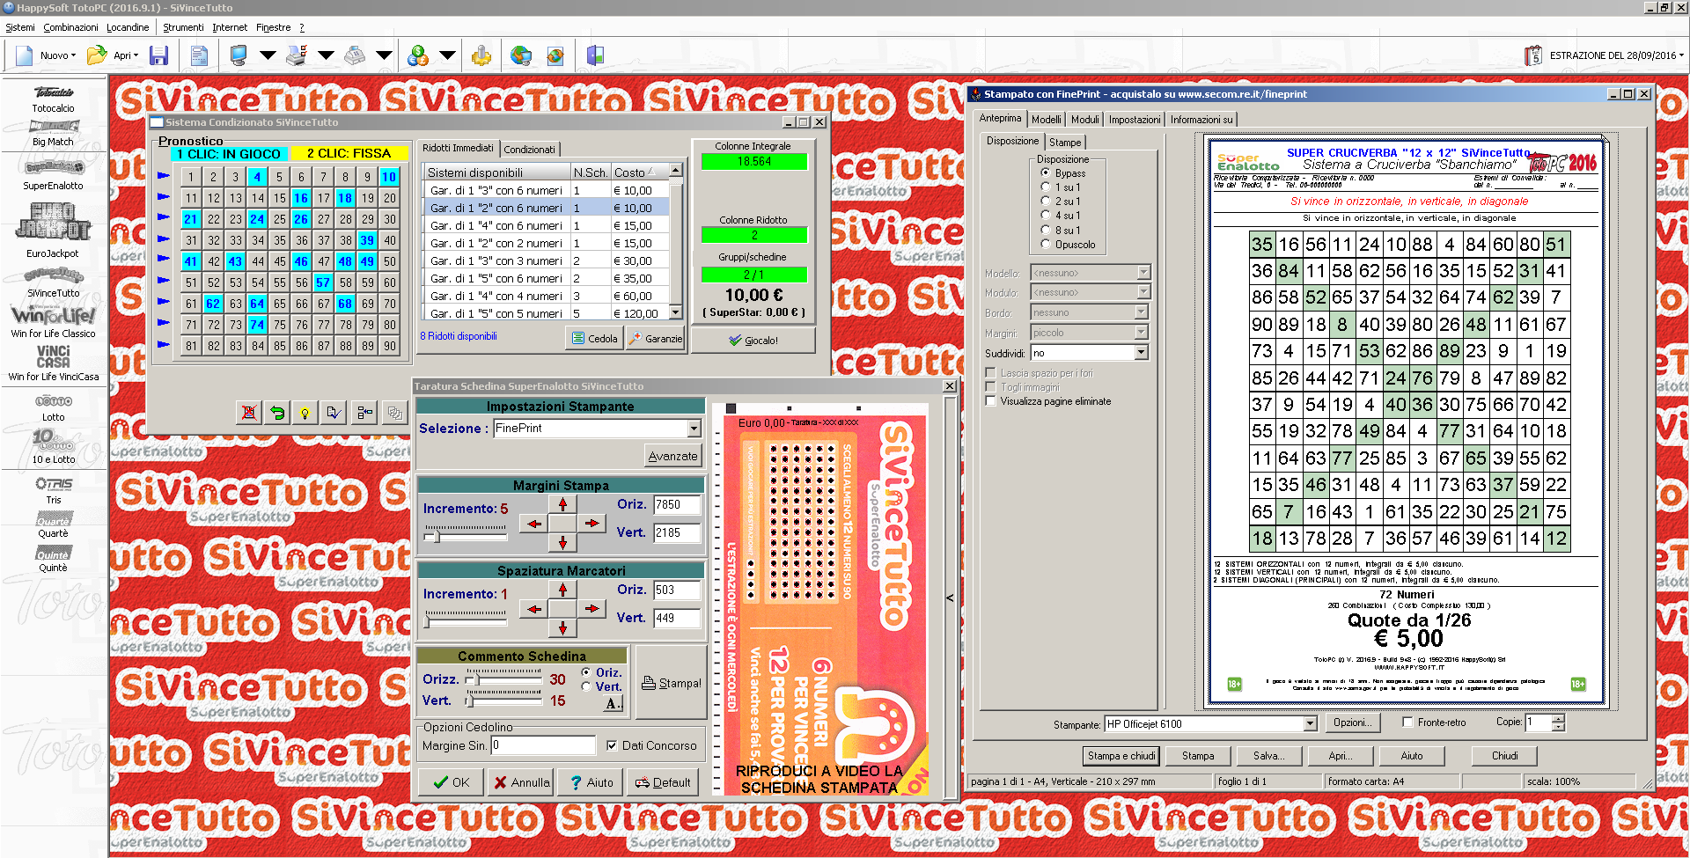Switch to the Condizionati tab
This screenshot has width=1690, height=858.
tap(529, 150)
